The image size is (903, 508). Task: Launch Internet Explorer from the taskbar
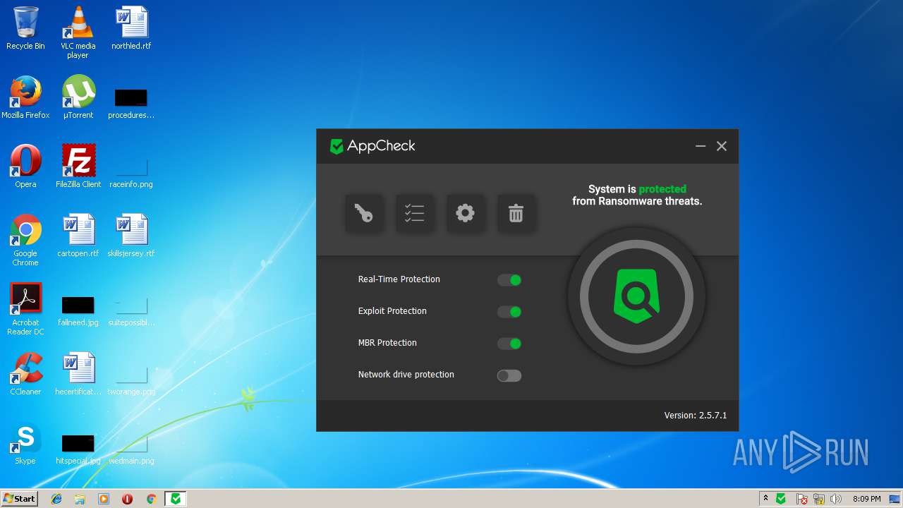[x=56, y=499]
